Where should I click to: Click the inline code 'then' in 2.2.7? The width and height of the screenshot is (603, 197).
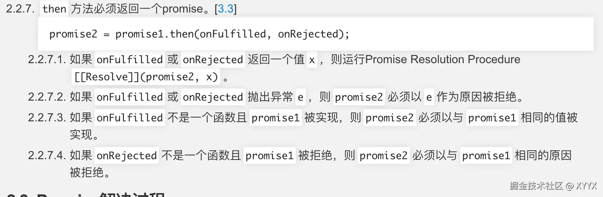click(54, 9)
